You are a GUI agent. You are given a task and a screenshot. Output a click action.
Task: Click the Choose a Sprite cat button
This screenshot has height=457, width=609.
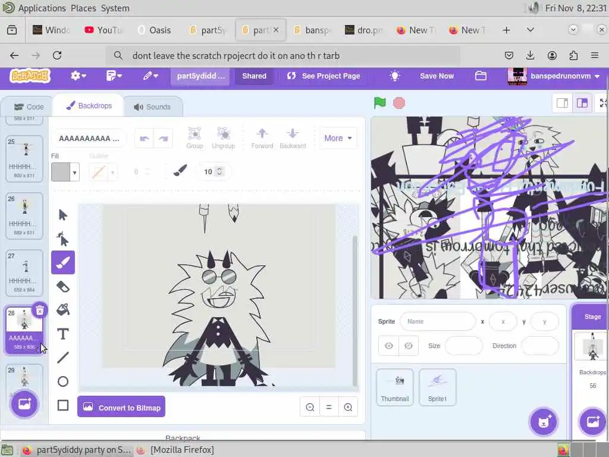[x=544, y=422]
